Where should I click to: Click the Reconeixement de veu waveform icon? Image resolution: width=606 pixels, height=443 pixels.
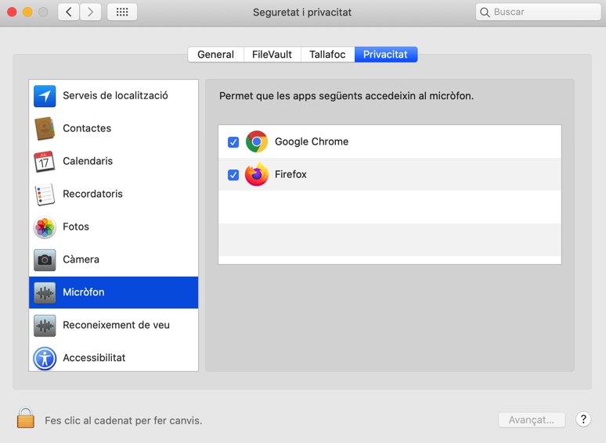tap(45, 326)
